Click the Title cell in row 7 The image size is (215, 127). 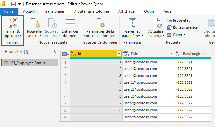coord(149,103)
